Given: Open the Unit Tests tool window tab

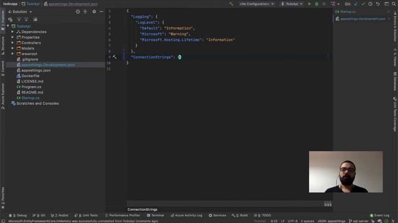Looking at the screenshot, I should [x=86, y=216].
